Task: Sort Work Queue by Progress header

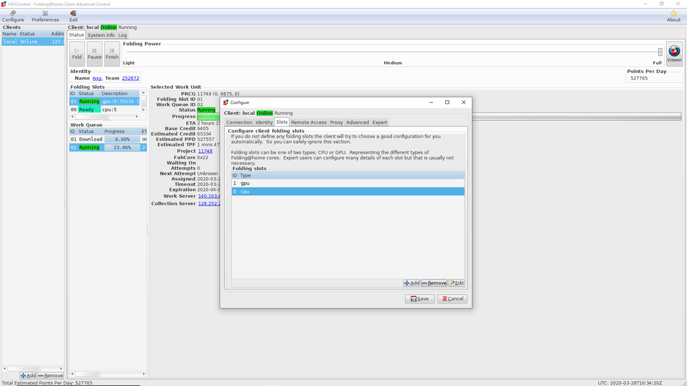Action: pos(121,132)
